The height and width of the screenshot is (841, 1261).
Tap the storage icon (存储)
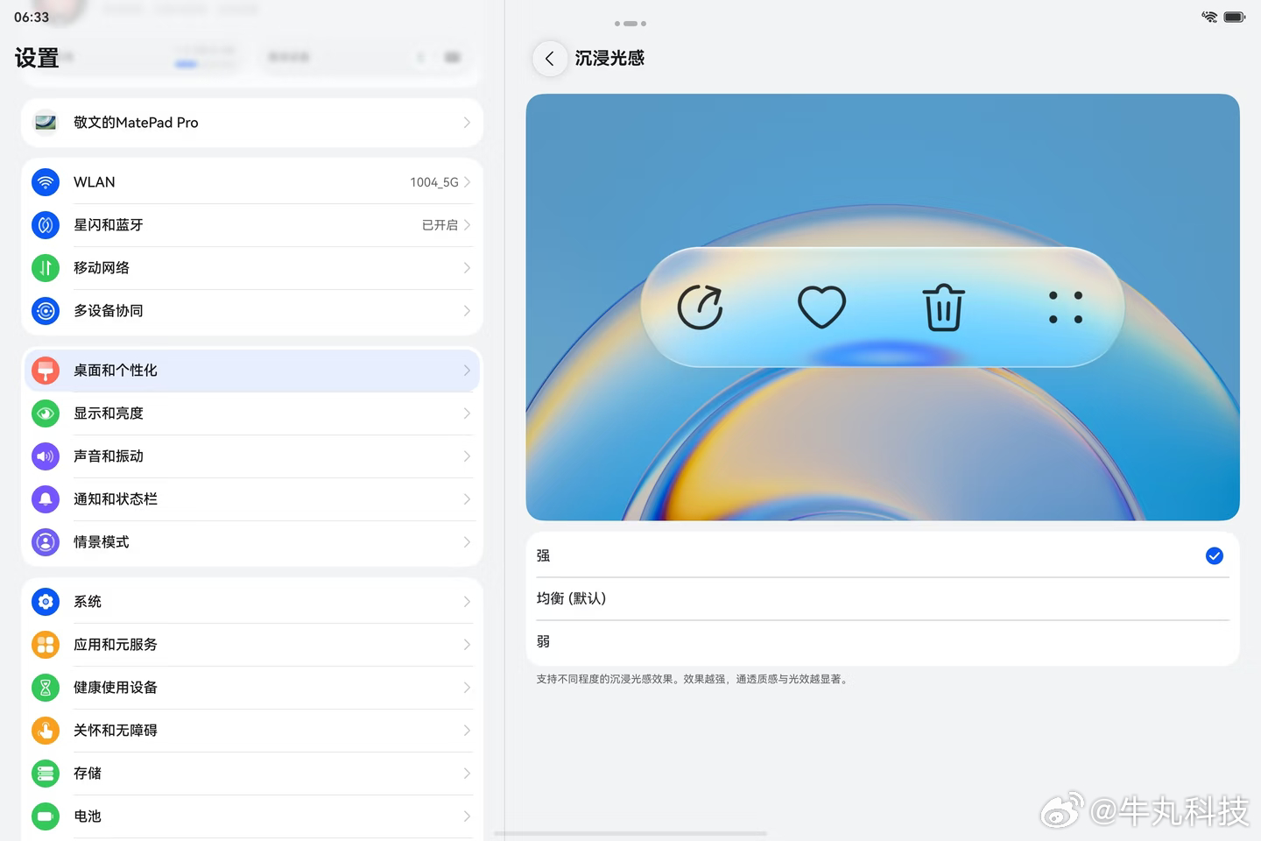46,774
